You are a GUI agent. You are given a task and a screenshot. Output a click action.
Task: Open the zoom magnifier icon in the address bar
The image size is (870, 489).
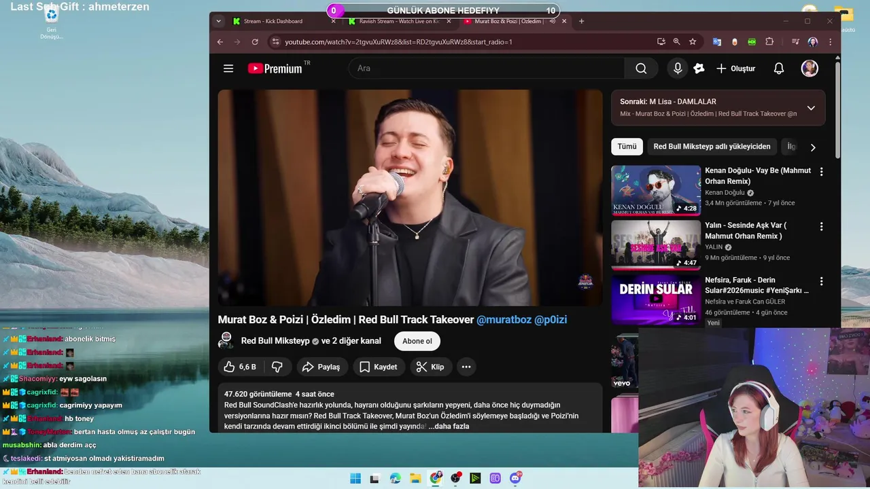tap(676, 41)
